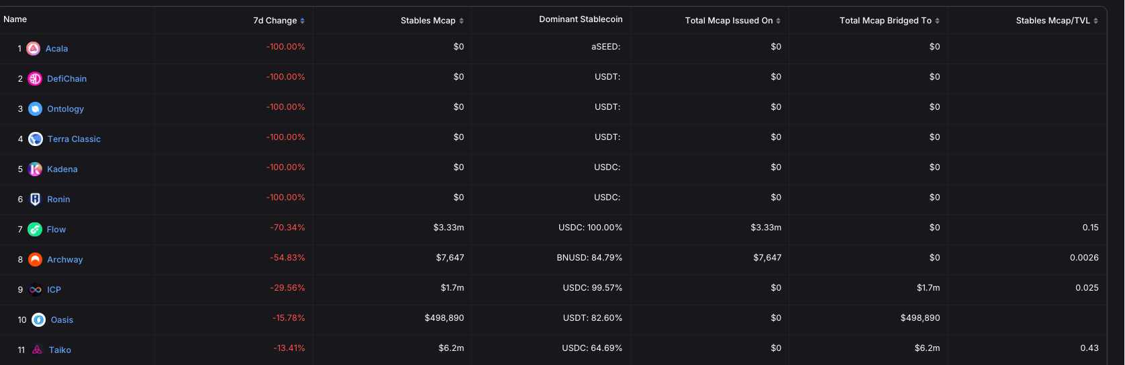The height and width of the screenshot is (365, 1125).
Task: Sort table by 7d Change column
Action: coord(279,21)
